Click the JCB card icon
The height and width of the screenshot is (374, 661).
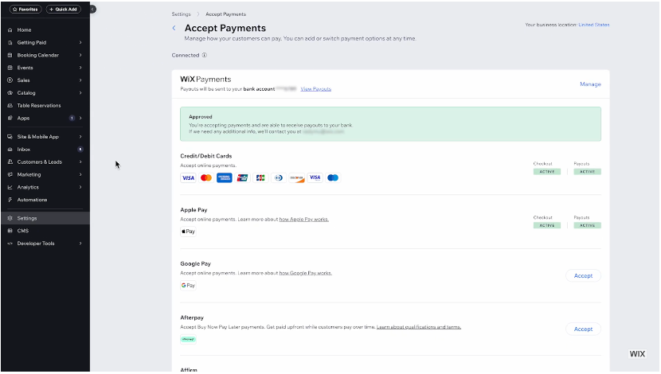[260, 178]
